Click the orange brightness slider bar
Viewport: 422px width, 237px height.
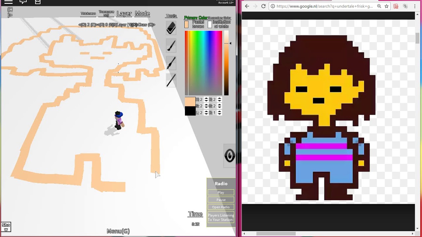[x=226, y=63]
